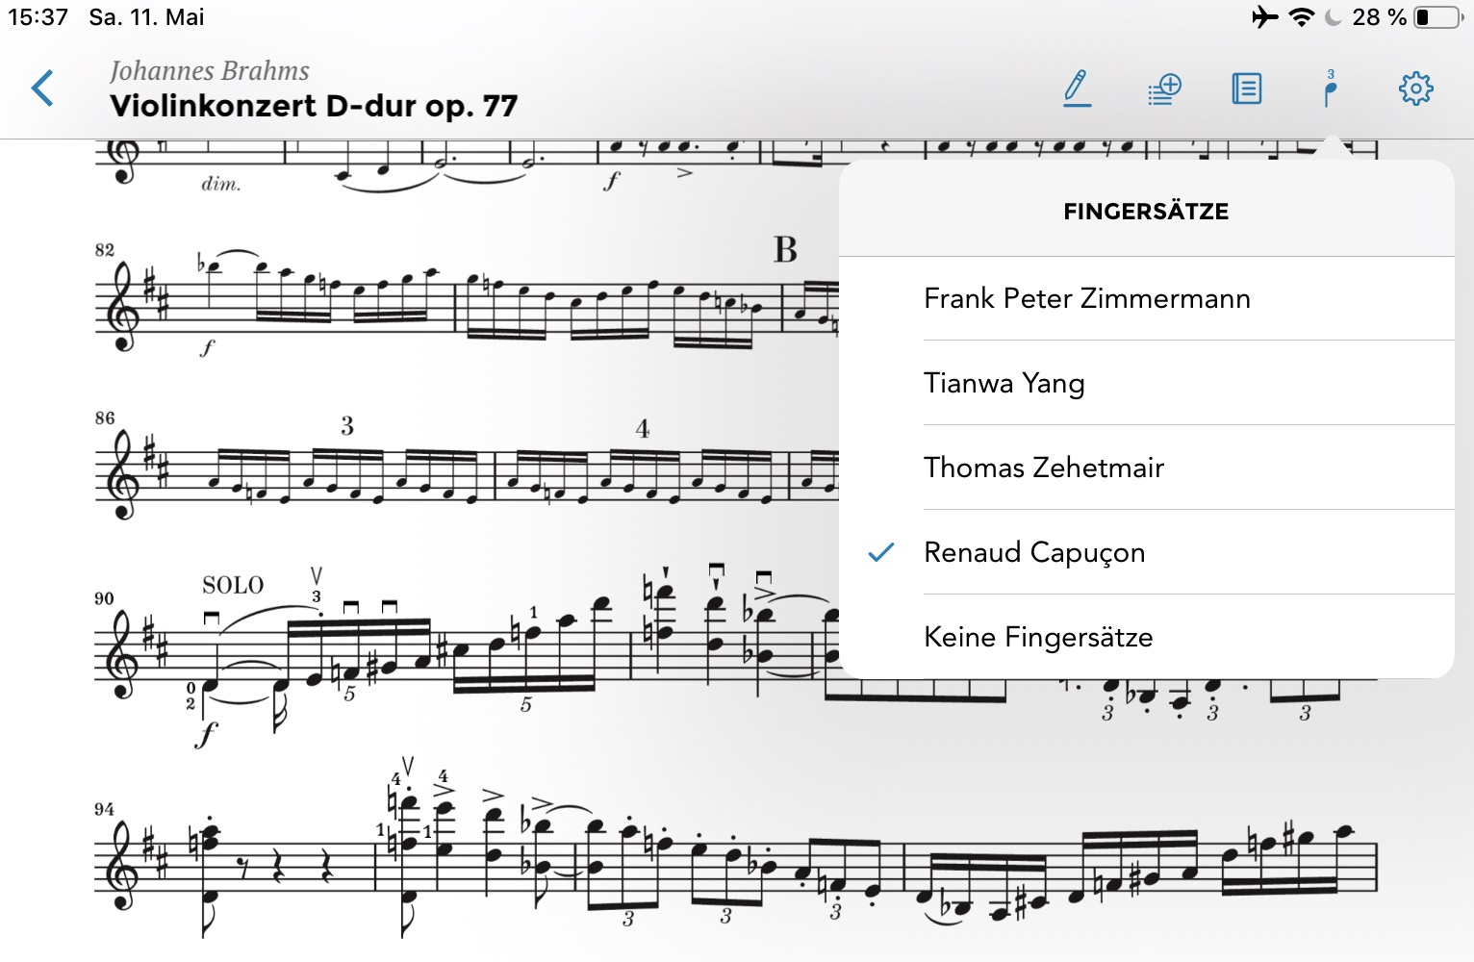The height and width of the screenshot is (962, 1474).
Task: Tap the Violinkonzert D-dur op. 77 title
Action: click(x=314, y=106)
